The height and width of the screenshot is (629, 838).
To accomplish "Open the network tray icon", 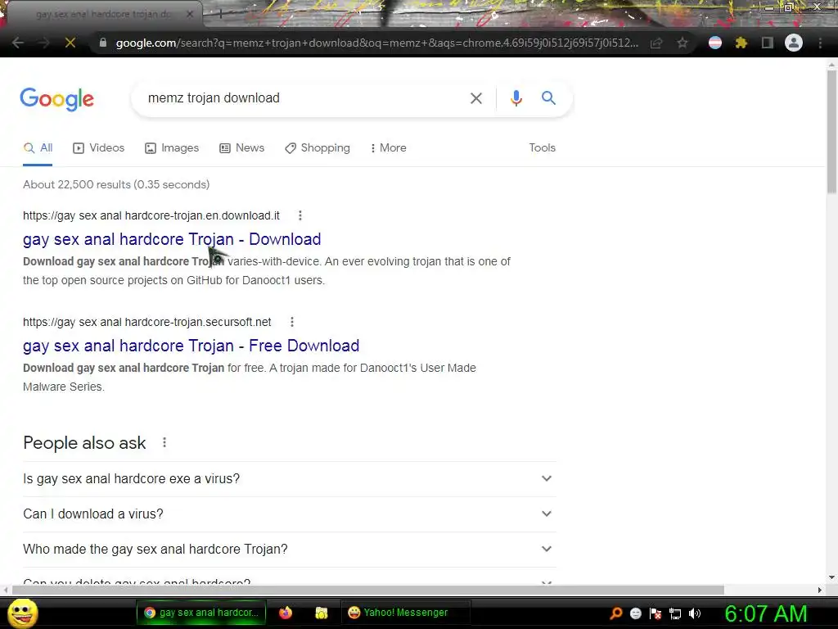I will (x=675, y=613).
